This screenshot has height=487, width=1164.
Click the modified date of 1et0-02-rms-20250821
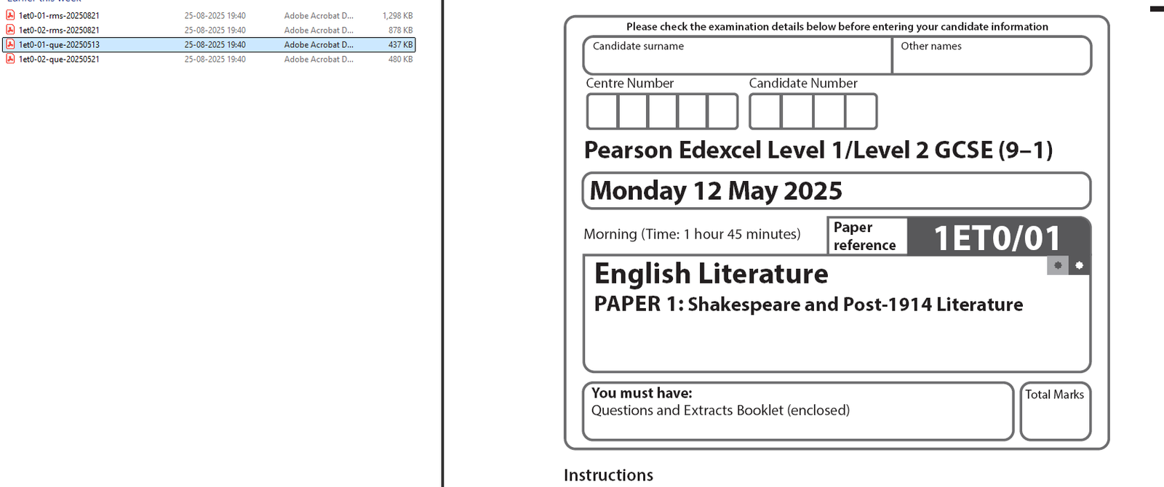[215, 30]
